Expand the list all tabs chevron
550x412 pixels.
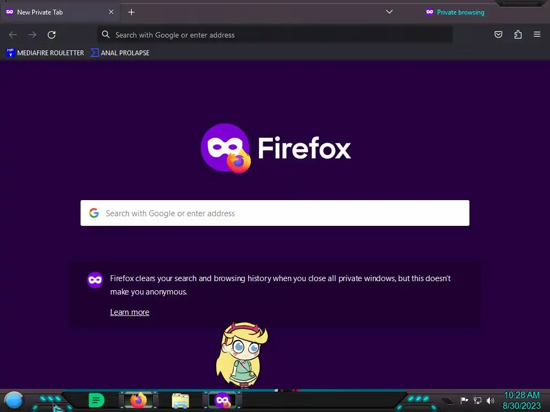point(389,12)
